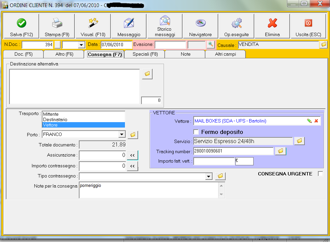Open the Porto folder lookup
The width and height of the screenshot is (330, 250).
point(133,135)
